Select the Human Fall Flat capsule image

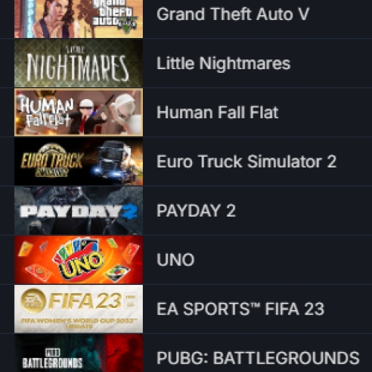point(79,112)
